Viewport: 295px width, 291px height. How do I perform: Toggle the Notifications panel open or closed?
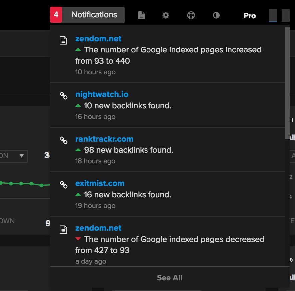pyautogui.click(x=94, y=15)
